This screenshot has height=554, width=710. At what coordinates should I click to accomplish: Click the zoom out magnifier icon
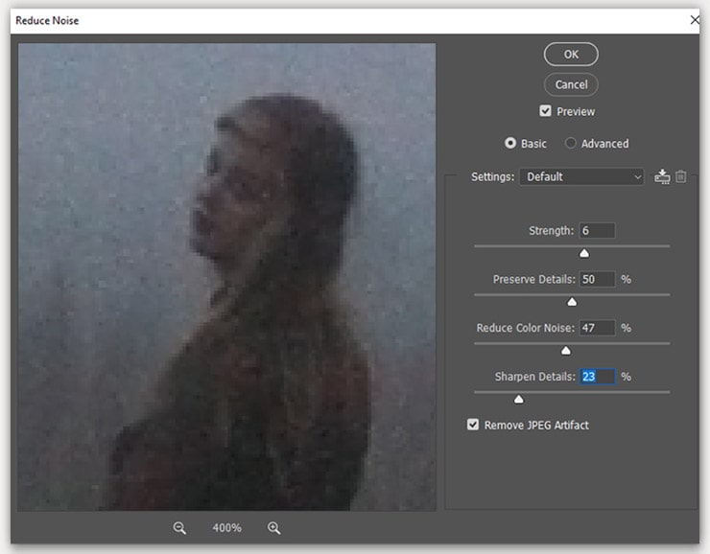pos(179,528)
